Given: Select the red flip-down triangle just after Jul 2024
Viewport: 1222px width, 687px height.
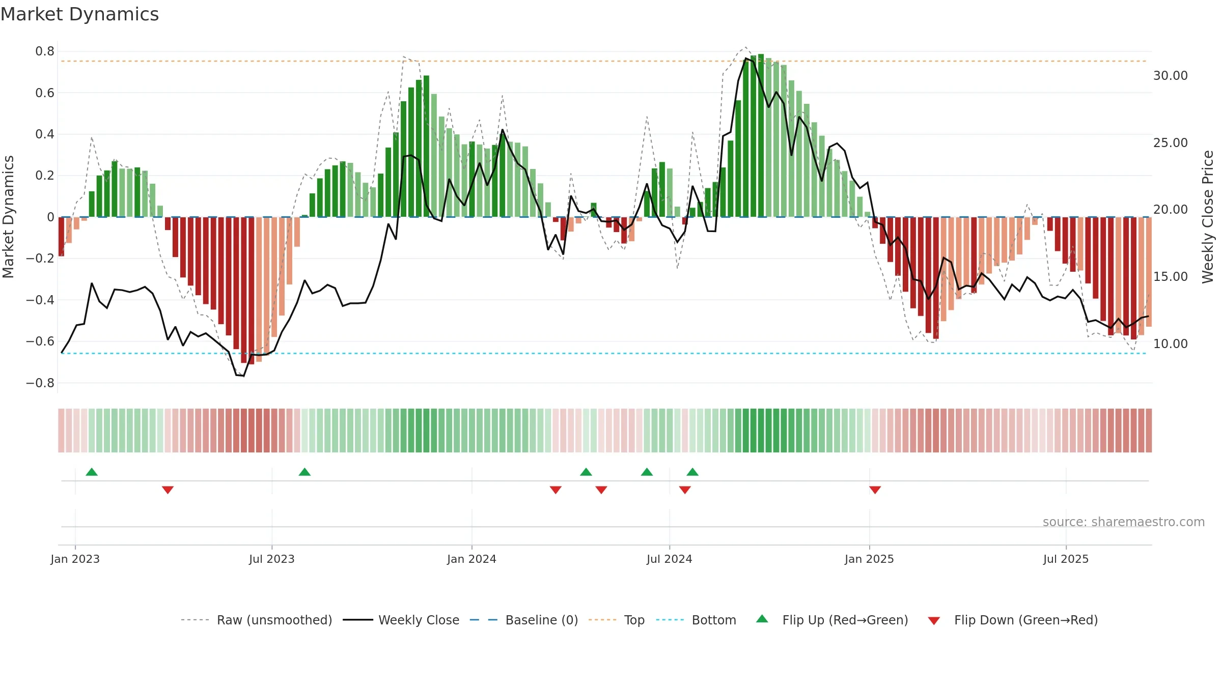Looking at the screenshot, I should 685,490.
